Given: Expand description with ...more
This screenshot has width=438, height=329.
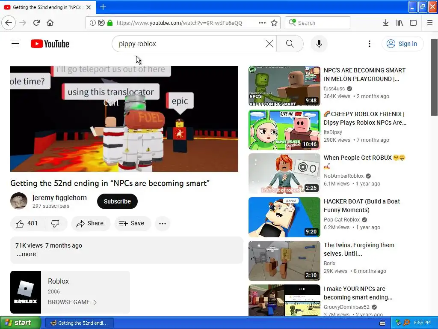Looking at the screenshot, I should 26,254.
